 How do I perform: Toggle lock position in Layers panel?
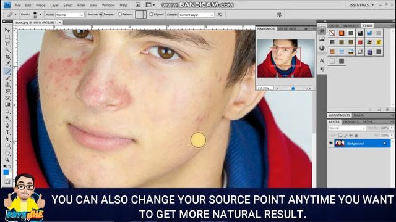(351, 136)
